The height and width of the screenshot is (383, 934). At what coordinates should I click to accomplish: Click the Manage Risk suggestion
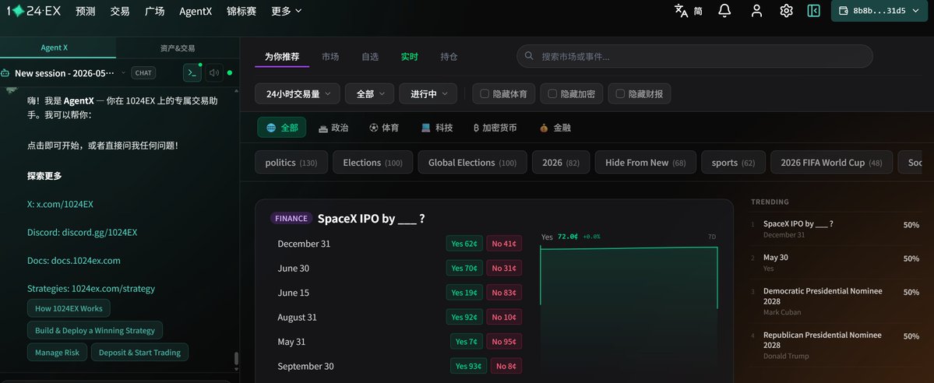57,353
